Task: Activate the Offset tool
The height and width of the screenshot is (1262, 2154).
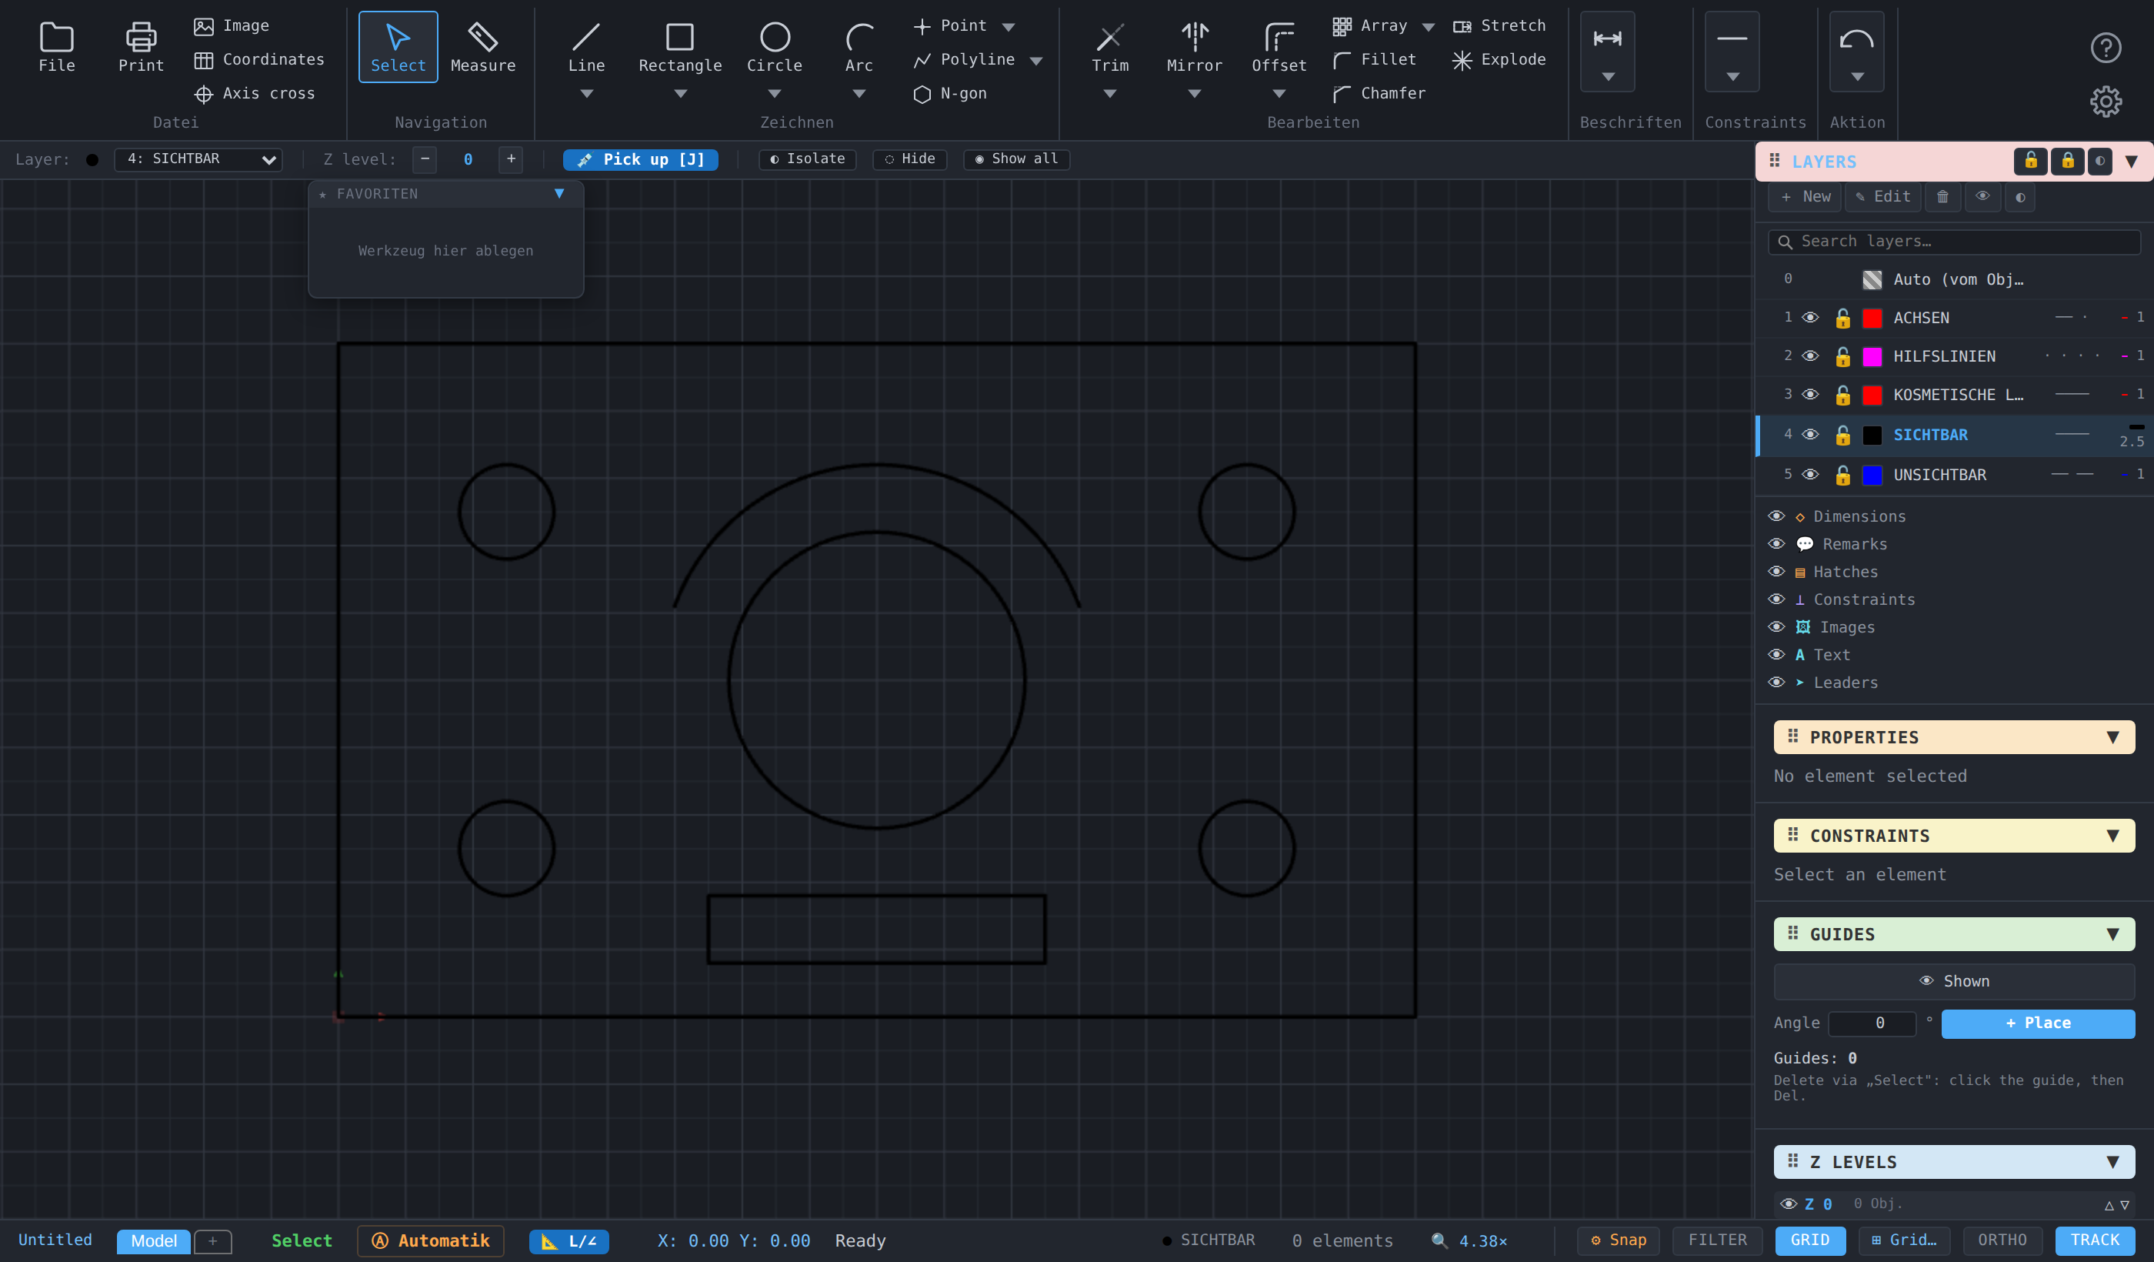Action: click(1279, 47)
